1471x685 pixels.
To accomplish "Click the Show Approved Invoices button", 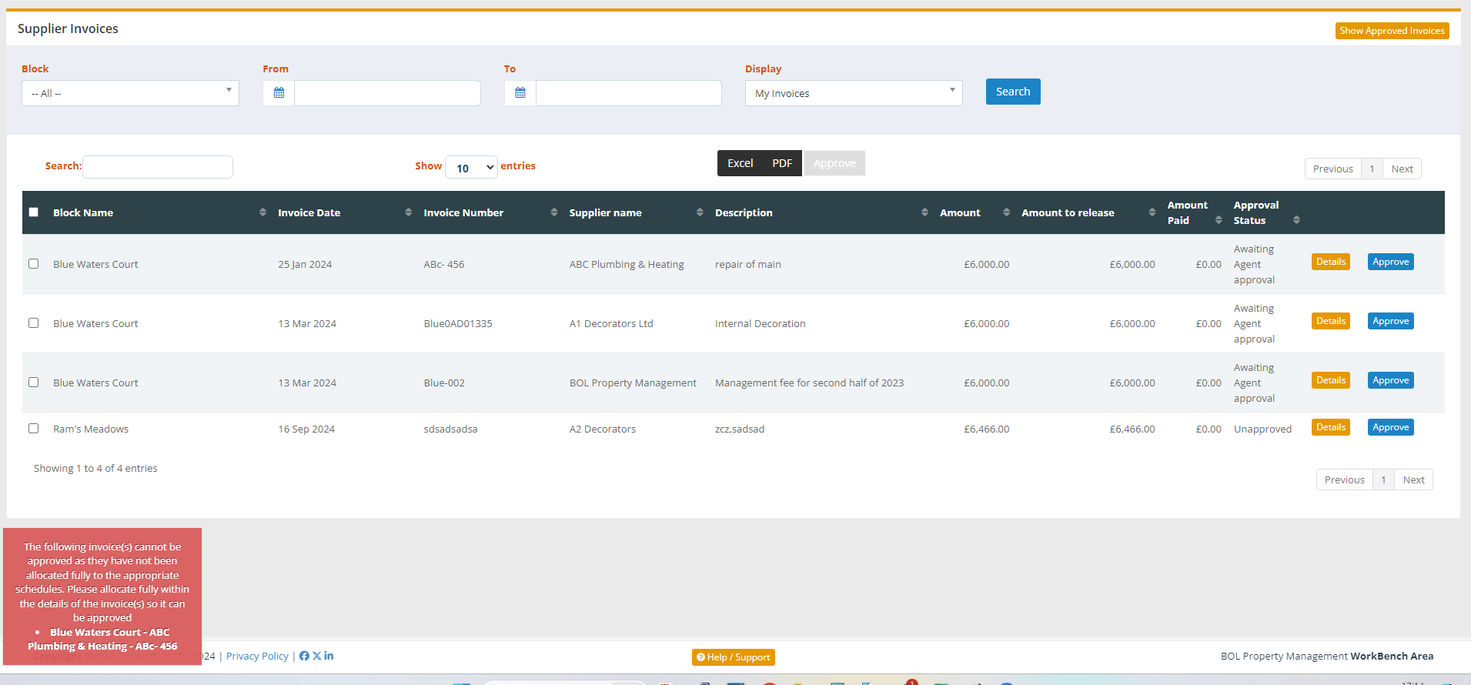I will (1392, 31).
